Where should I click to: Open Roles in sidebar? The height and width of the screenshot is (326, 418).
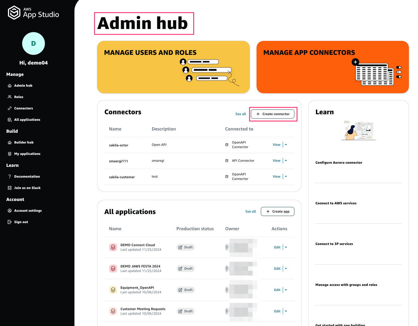19,97
